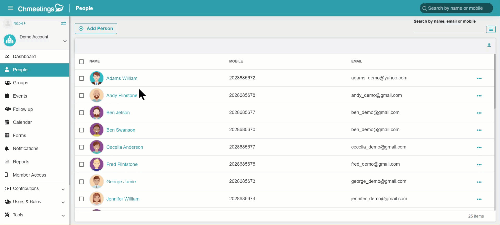Check the box for Ben Swanson

pos(81,130)
